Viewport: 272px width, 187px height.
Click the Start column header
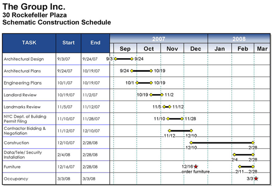click(68, 43)
